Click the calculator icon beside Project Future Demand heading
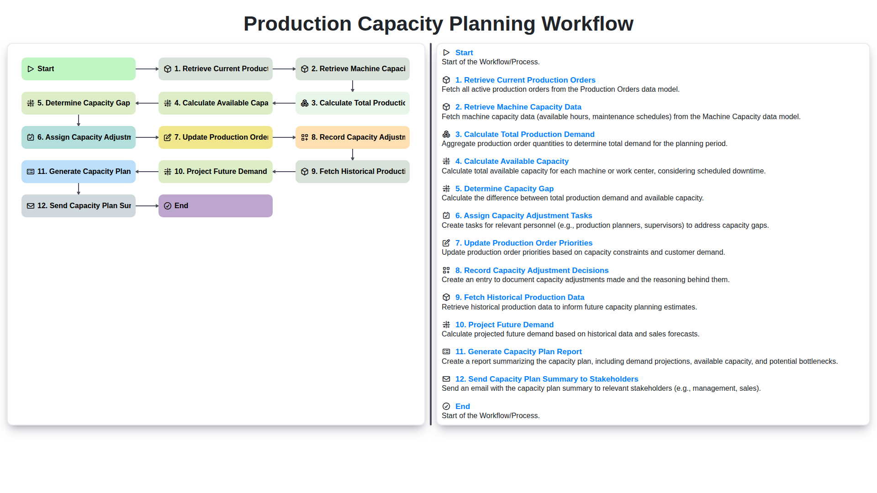The image size is (877, 493). [446, 325]
